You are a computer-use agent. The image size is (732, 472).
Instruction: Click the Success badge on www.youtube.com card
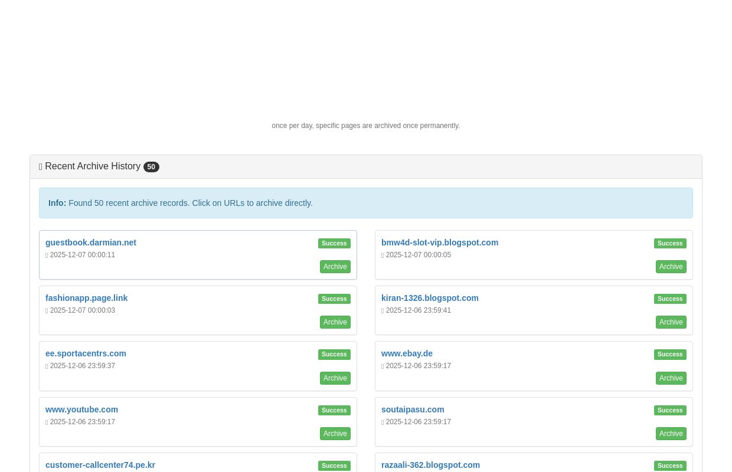pyautogui.click(x=334, y=410)
